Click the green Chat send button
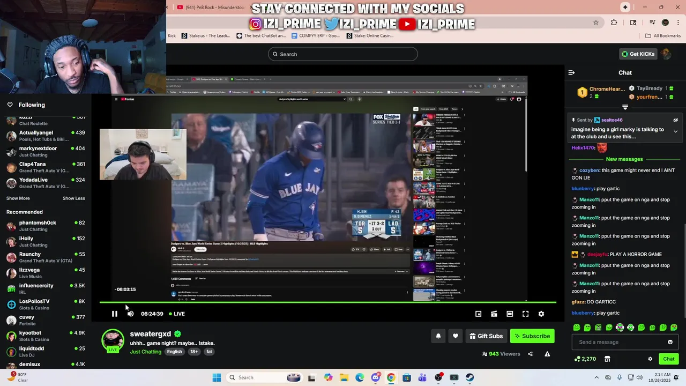The image size is (686, 386). 669,359
